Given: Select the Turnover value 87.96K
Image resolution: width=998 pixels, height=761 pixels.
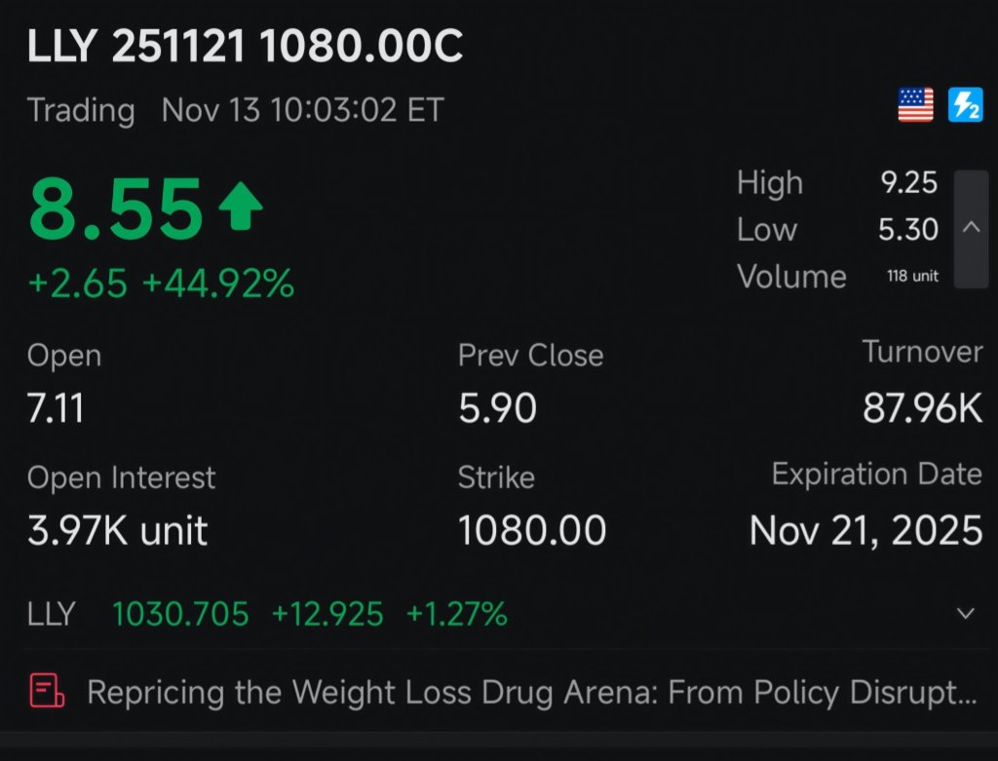Looking at the screenshot, I should coord(922,409).
